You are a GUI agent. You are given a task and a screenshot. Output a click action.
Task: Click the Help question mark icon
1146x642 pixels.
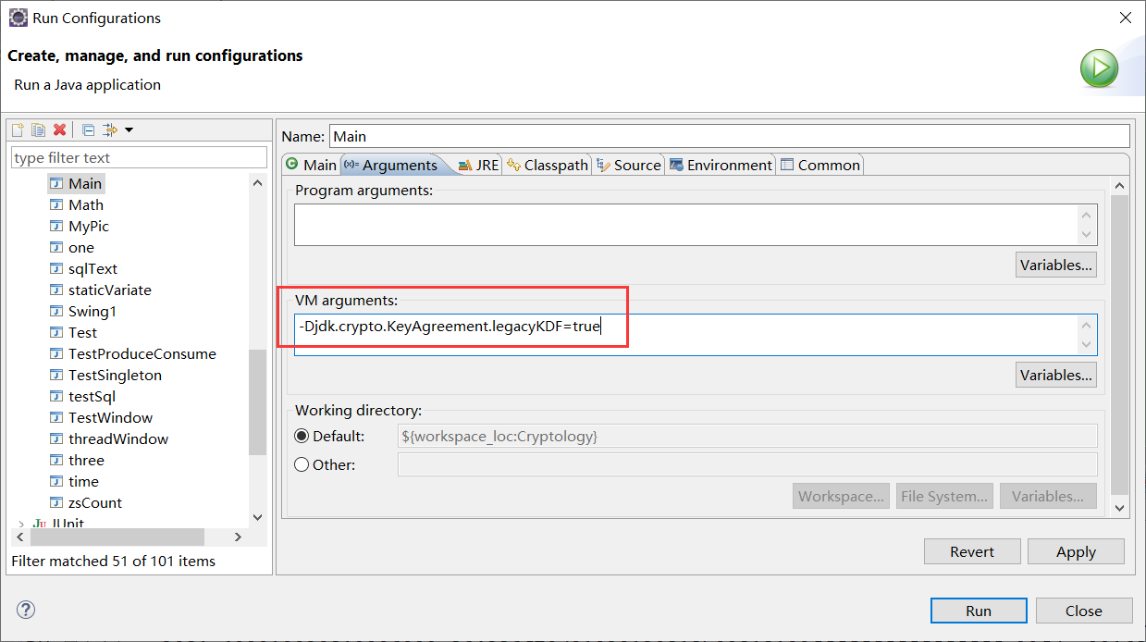[26, 609]
